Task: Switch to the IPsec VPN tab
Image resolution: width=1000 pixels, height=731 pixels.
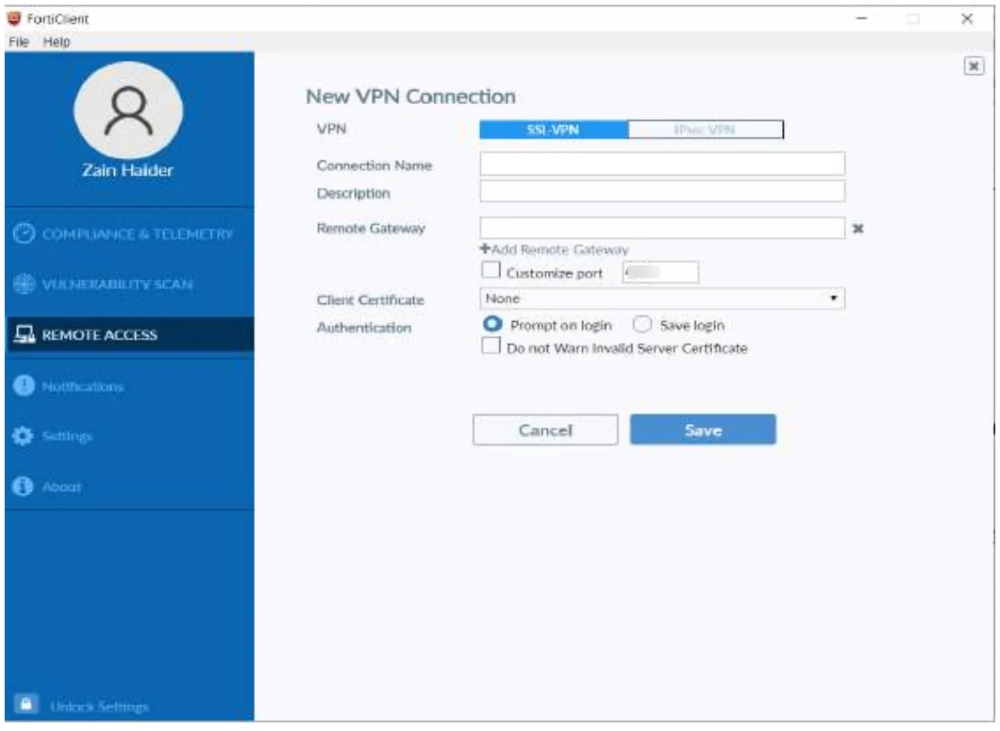Action: tap(705, 129)
